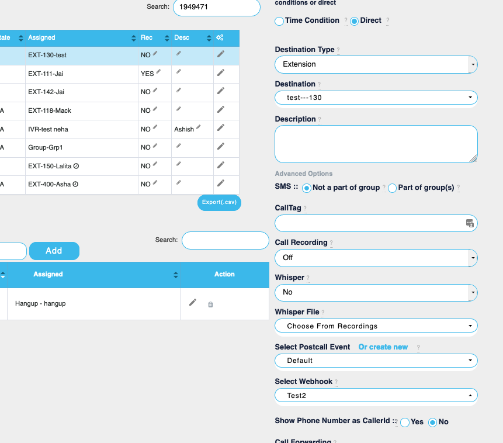503x443 pixels.
Task: Open the Select Webhook dropdown showing Test2
Action: 376,395
